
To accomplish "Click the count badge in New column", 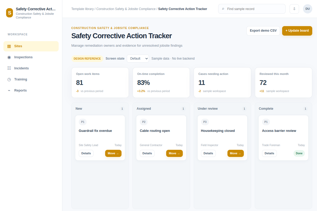I will (122, 109).
